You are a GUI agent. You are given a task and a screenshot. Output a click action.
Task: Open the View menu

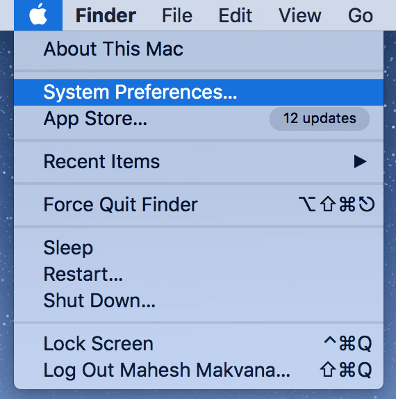[x=300, y=16]
